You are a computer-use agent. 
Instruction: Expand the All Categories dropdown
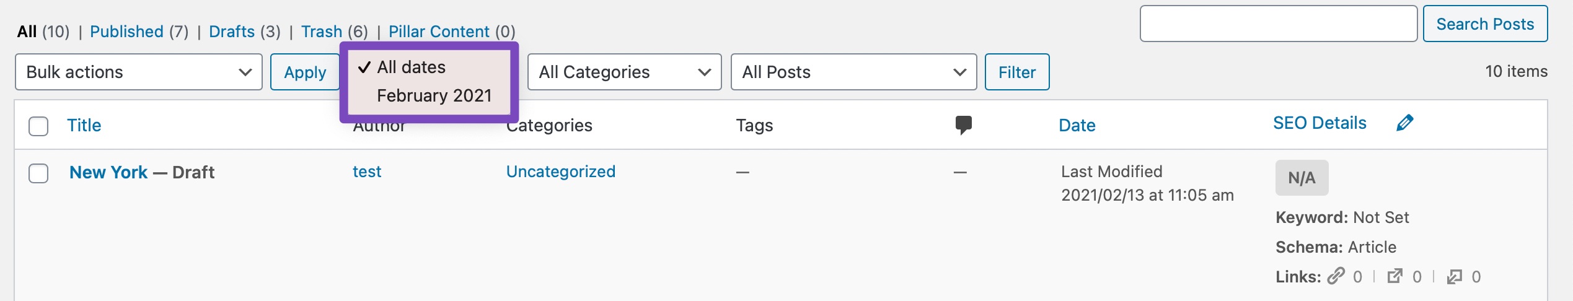[624, 72]
